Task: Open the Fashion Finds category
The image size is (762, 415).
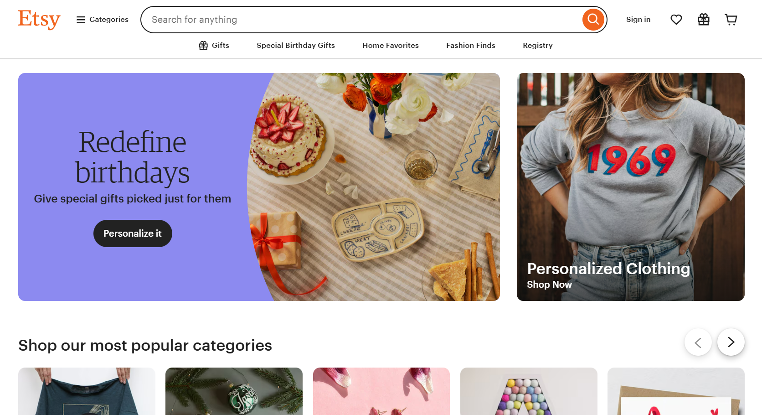Action: [470, 45]
